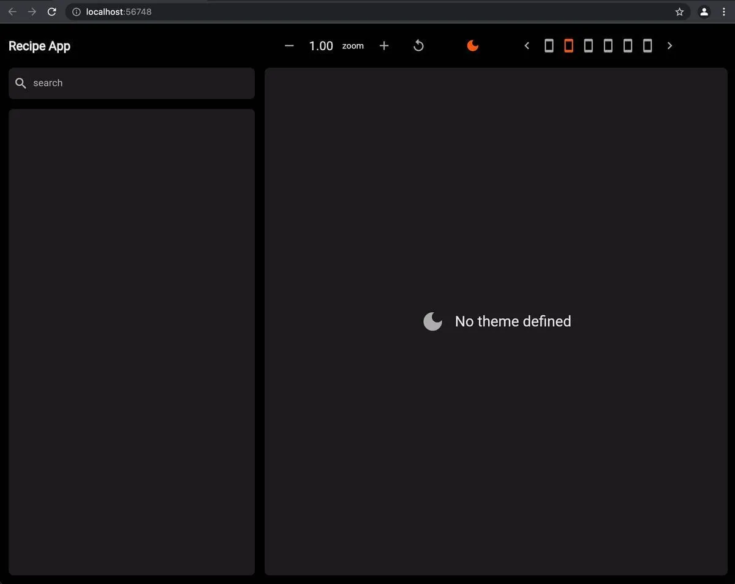Choose the fourth device frame icon
The width and height of the screenshot is (735, 584).
608,46
